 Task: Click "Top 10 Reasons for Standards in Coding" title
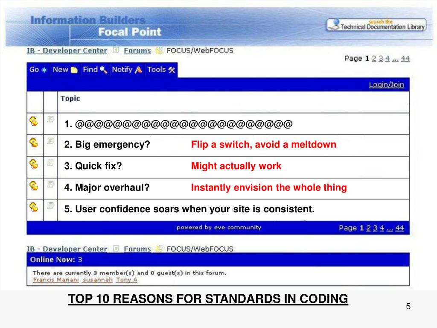pos(208,299)
